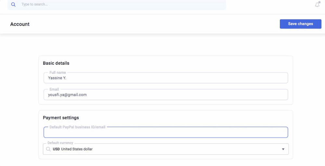Click the 'Full name' floating label

pyautogui.click(x=58, y=72)
